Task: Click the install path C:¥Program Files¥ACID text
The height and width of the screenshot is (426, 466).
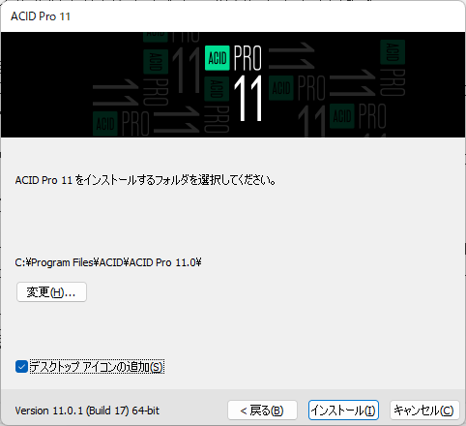Action: tap(108, 262)
